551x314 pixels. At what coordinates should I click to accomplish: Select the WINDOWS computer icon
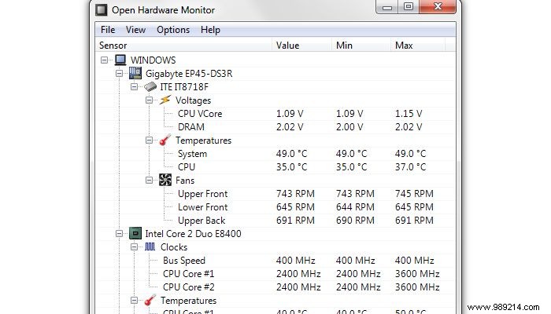coord(120,60)
